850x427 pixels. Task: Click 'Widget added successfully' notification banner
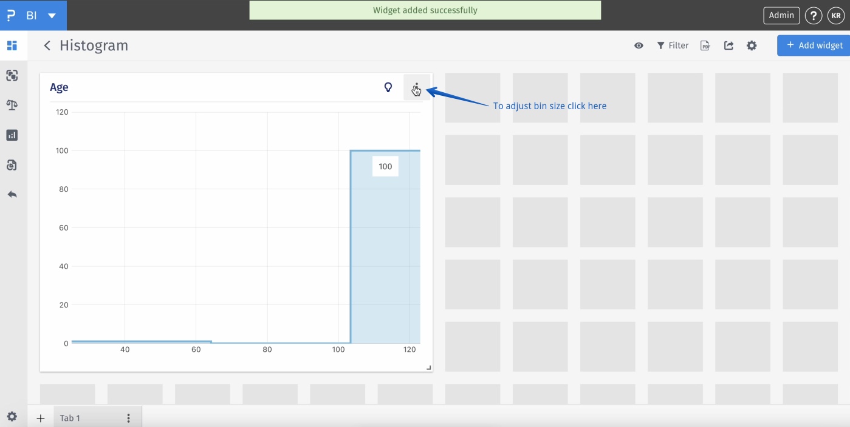[x=425, y=10]
